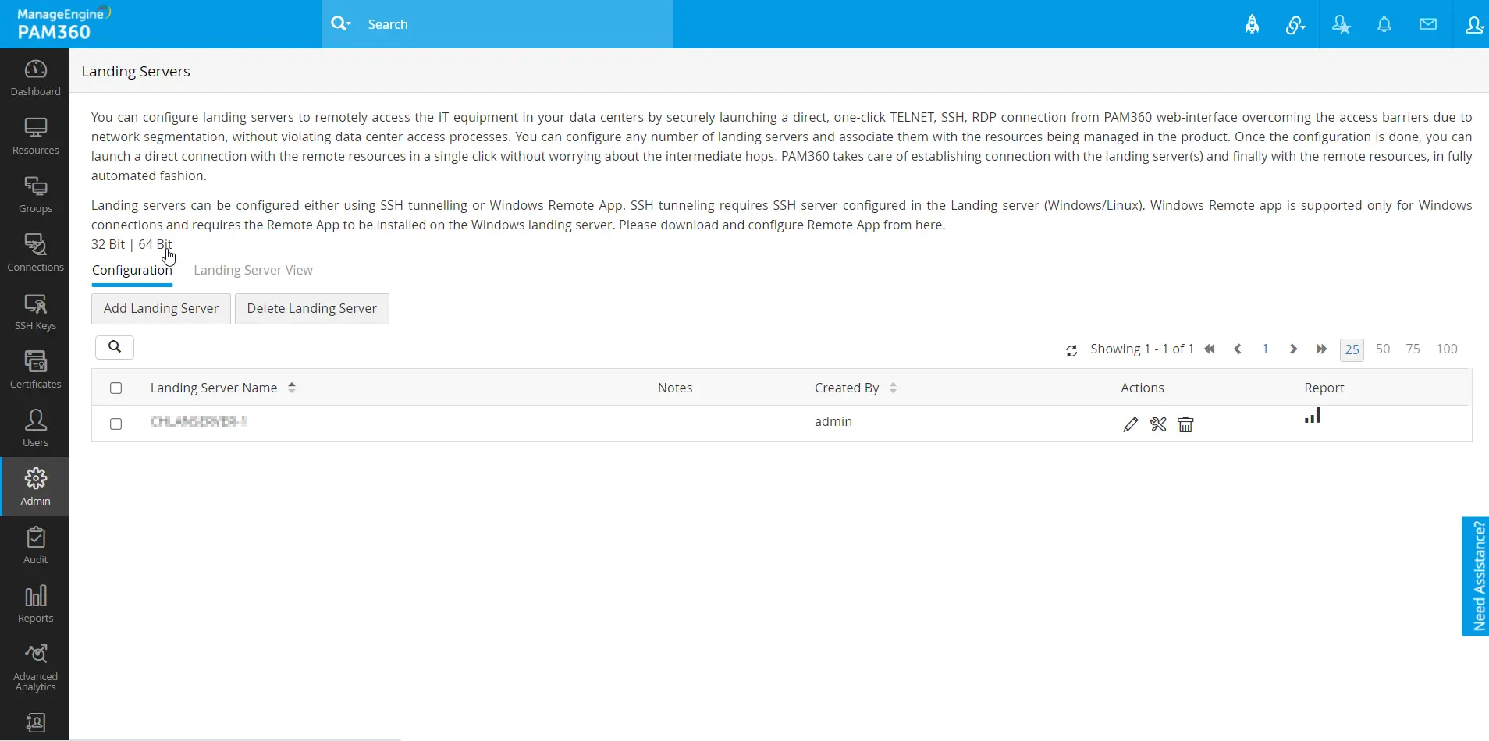Viewport: 1489px width, 741px height.
Task: Check the landing server row checkbox
Action: pyautogui.click(x=115, y=424)
